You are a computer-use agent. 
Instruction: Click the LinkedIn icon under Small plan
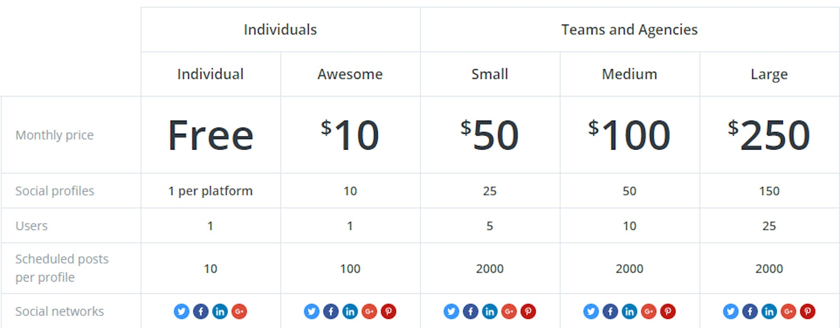(x=490, y=312)
